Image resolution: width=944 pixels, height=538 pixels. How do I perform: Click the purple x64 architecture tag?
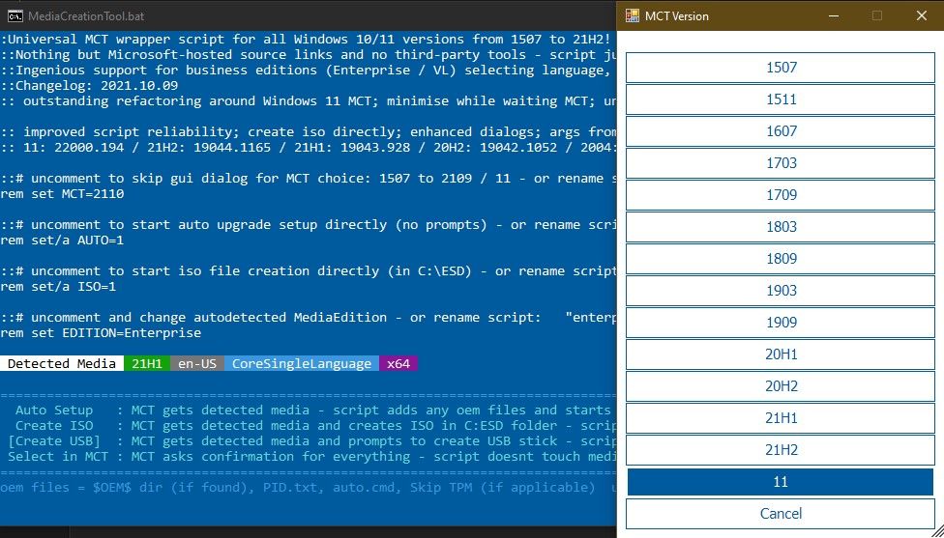pyautogui.click(x=398, y=364)
